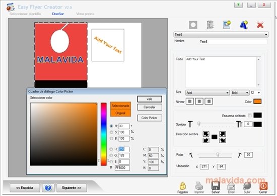Click the Subir upload icon
Screen dimensions: 277x196
click(247, 186)
